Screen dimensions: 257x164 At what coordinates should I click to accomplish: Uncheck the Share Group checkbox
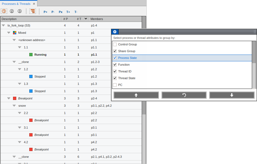(115, 51)
